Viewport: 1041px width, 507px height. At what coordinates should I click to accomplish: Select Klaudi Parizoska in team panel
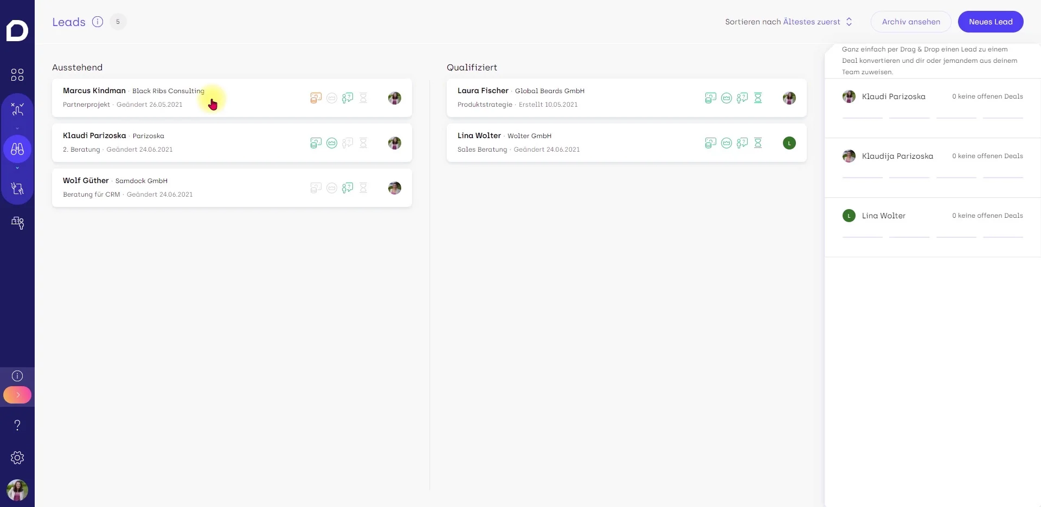coord(933,108)
